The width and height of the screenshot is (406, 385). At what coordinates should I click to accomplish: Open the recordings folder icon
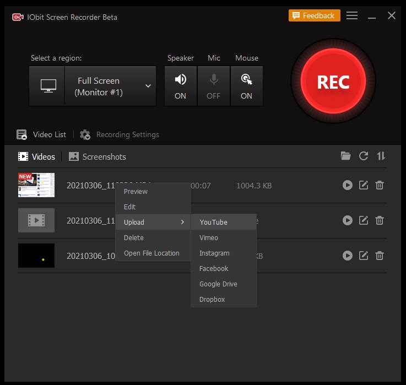(x=345, y=156)
